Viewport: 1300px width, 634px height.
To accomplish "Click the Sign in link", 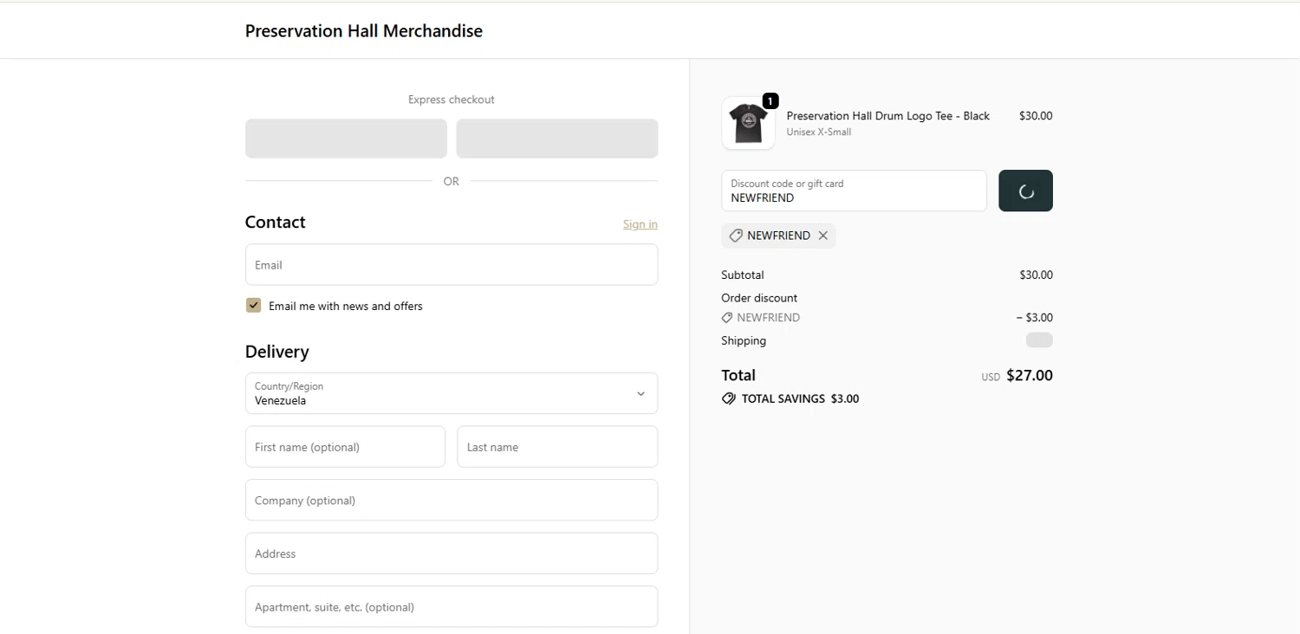I will coord(640,224).
